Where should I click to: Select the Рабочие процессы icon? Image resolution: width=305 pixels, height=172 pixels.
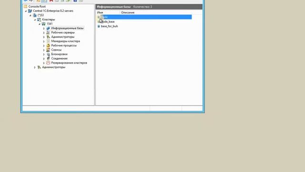(x=48, y=45)
